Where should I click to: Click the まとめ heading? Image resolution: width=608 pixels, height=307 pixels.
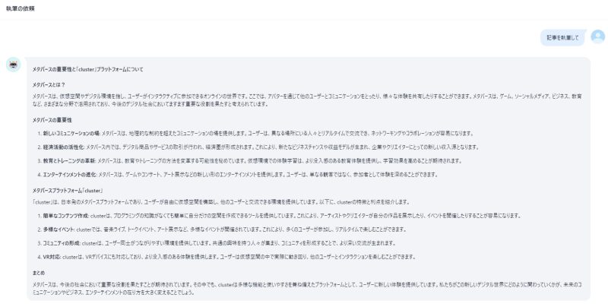pyautogui.click(x=38, y=271)
